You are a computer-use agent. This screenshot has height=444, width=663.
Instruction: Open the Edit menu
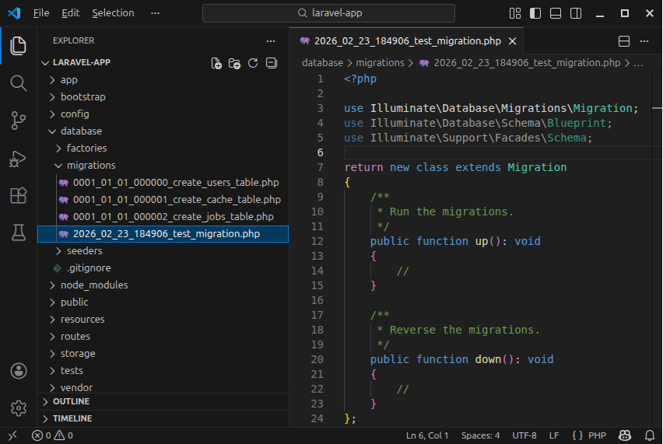(x=70, y=13)
